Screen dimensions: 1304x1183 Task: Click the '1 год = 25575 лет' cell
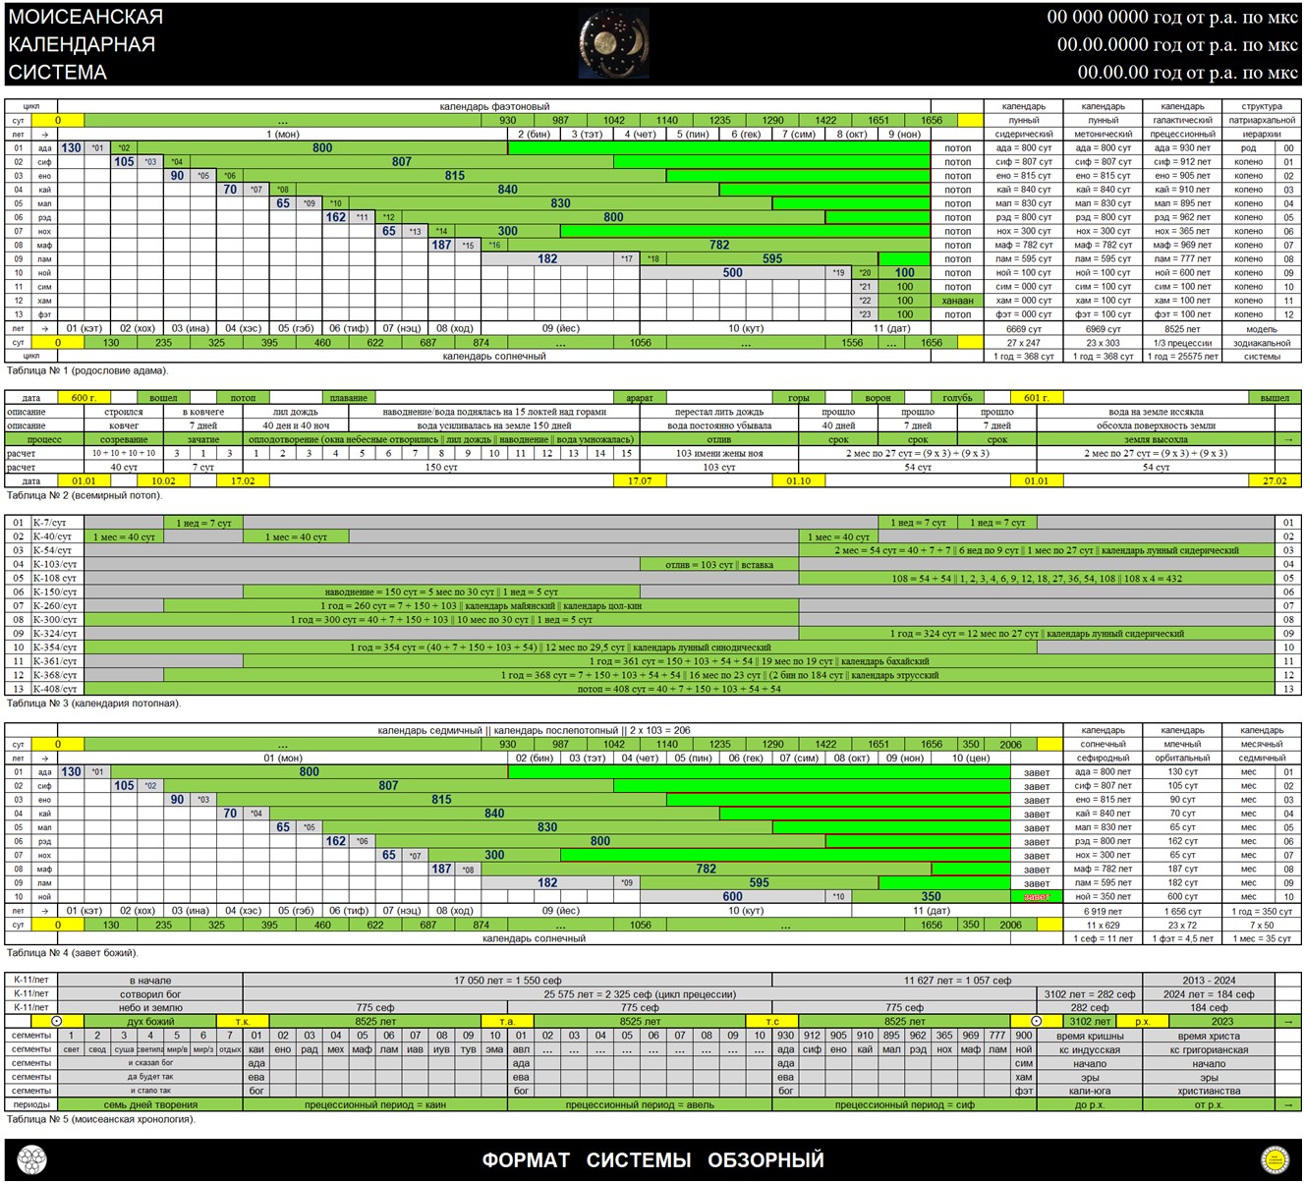point(1182,357)
